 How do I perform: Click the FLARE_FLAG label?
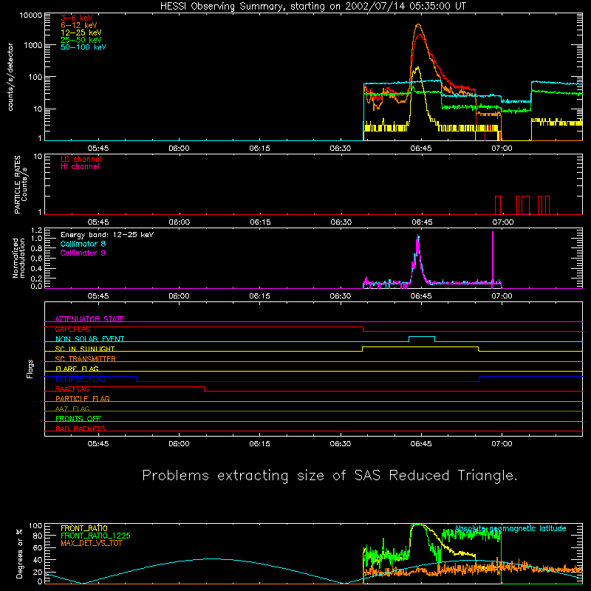[x=77, y=369]
